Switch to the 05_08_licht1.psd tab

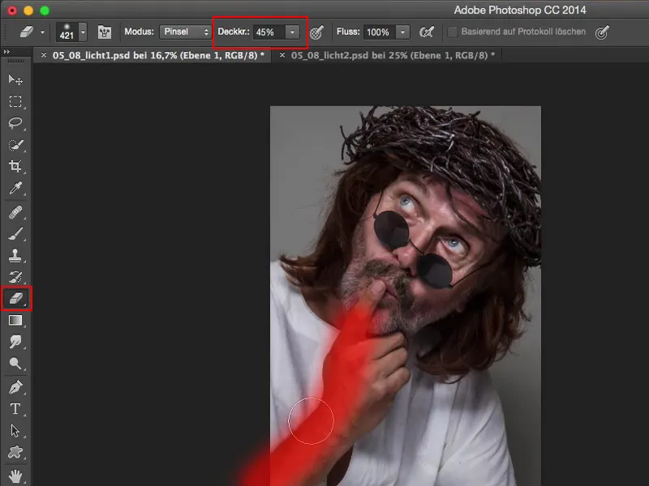158,55
